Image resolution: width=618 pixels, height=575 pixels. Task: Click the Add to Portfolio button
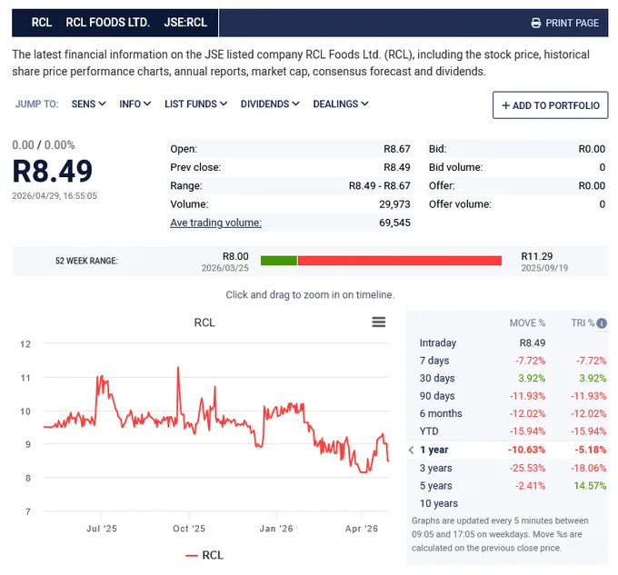tap(550, 105)
